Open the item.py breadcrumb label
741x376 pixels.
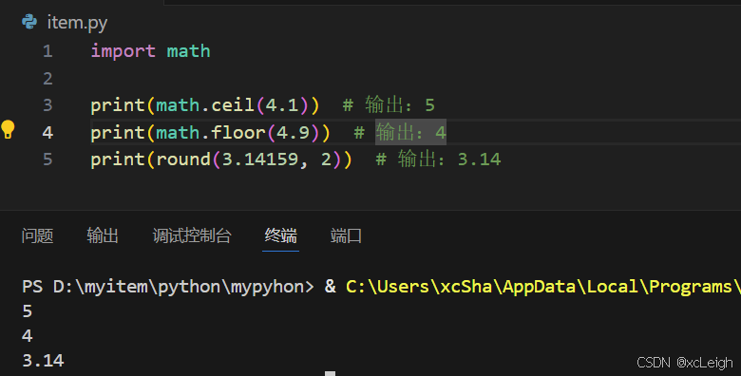click(77, 23)
